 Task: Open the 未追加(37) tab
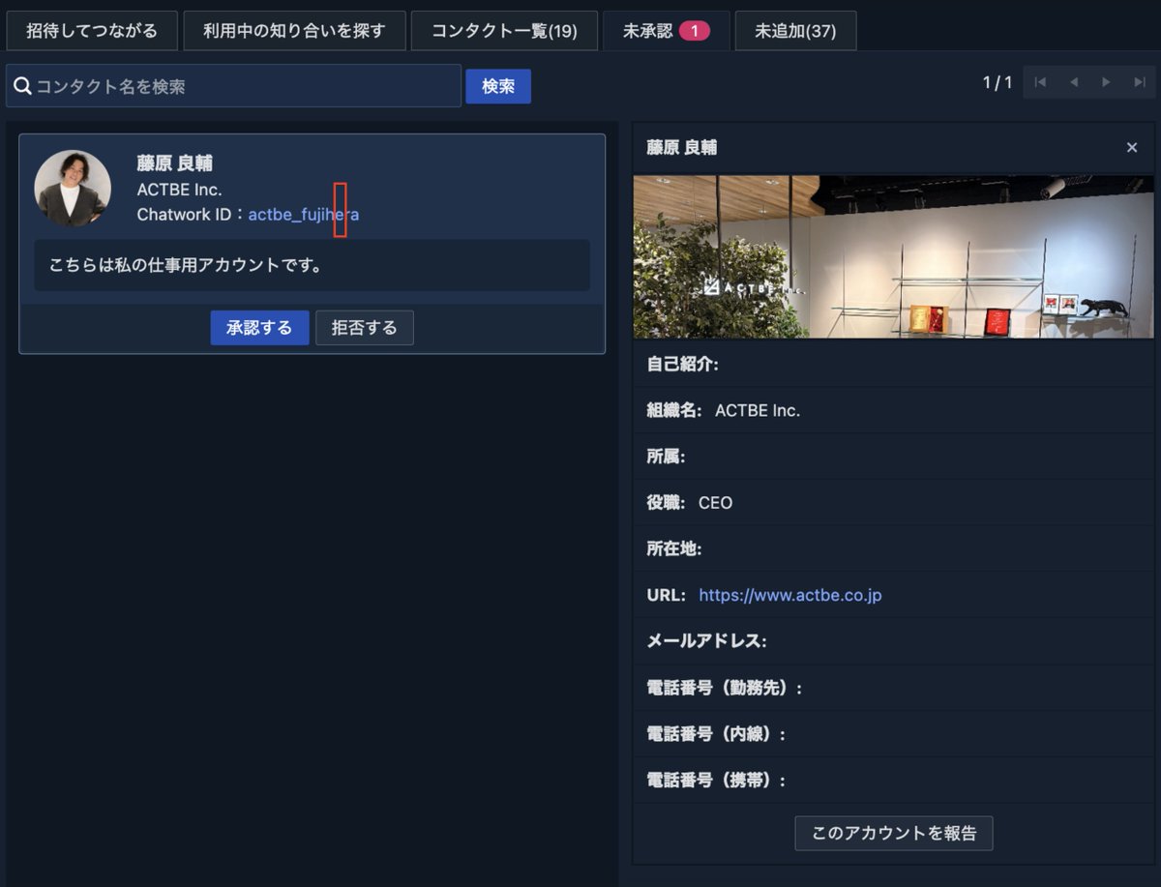795,30
